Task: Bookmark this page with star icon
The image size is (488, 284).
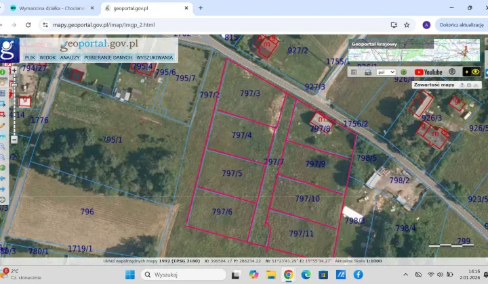Action: 407,25
